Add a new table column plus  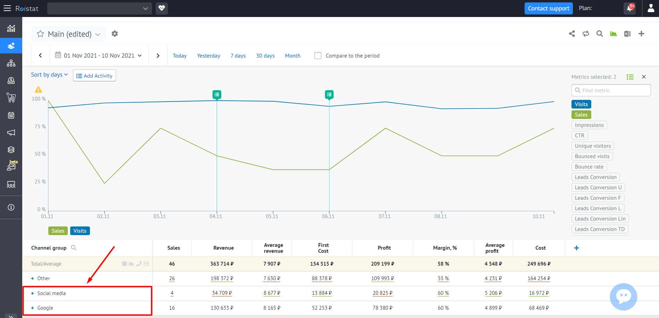pyautogui.click(x=576, y=248)
